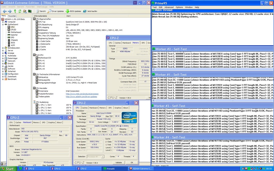The width and height of the screenshot is (274, 171).
Task: Click the dark monitor icon in AIDA64 toolbar
Action: click(x=30, y=11)
